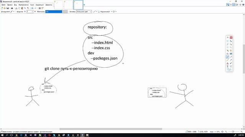Viewport: 245px width, 137px height.
Task: Select the Ellipse Select tool
Action: pos(228,47)
